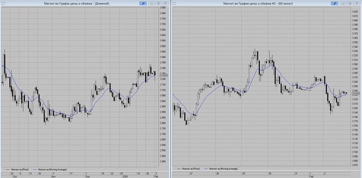Click date 30 on the 60-minute chart time axis
The height and width of the screenshot is (178, 362).
pos(270,173)
